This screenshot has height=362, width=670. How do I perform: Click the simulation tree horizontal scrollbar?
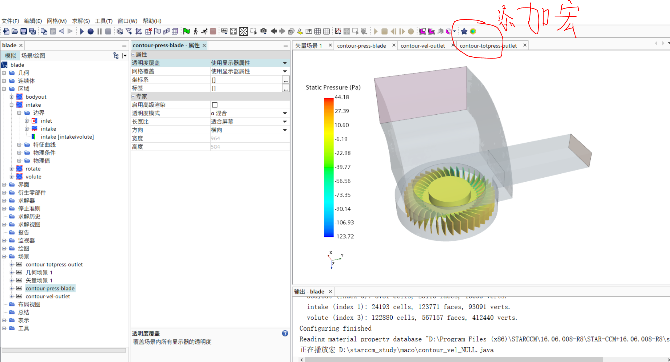pos(64,350)
